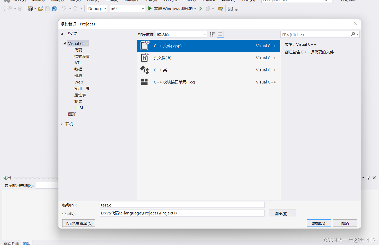The image size is (379, 245).
Task: Open the search options dropdown arrow
Action: tap(358, 34)
